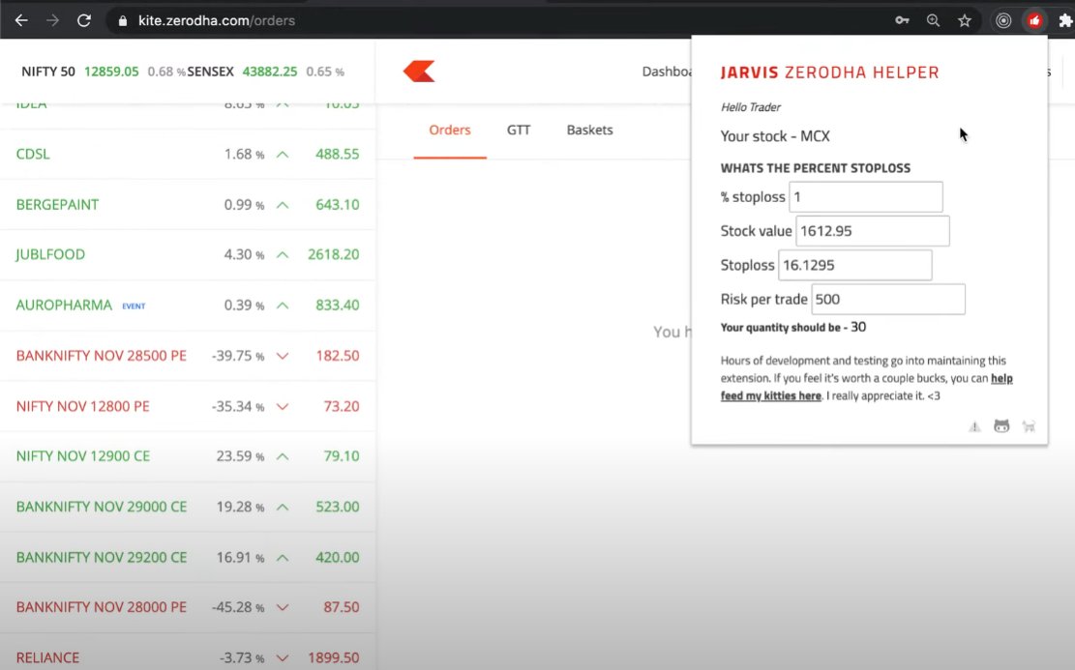
Task: Open the extensions puzzle piece menu
Action: tap(1065, 20)
